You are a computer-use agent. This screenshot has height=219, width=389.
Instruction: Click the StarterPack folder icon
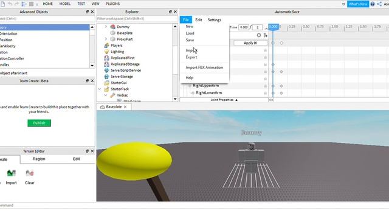106,89
